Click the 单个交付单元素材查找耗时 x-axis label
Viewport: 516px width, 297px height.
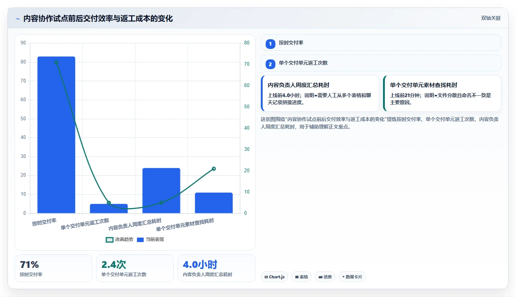(x=185, y=225)
